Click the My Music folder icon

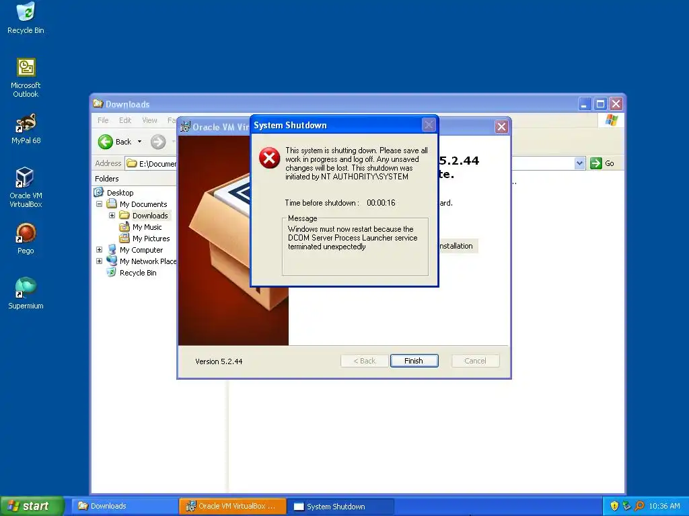click(x=124, y=227)
